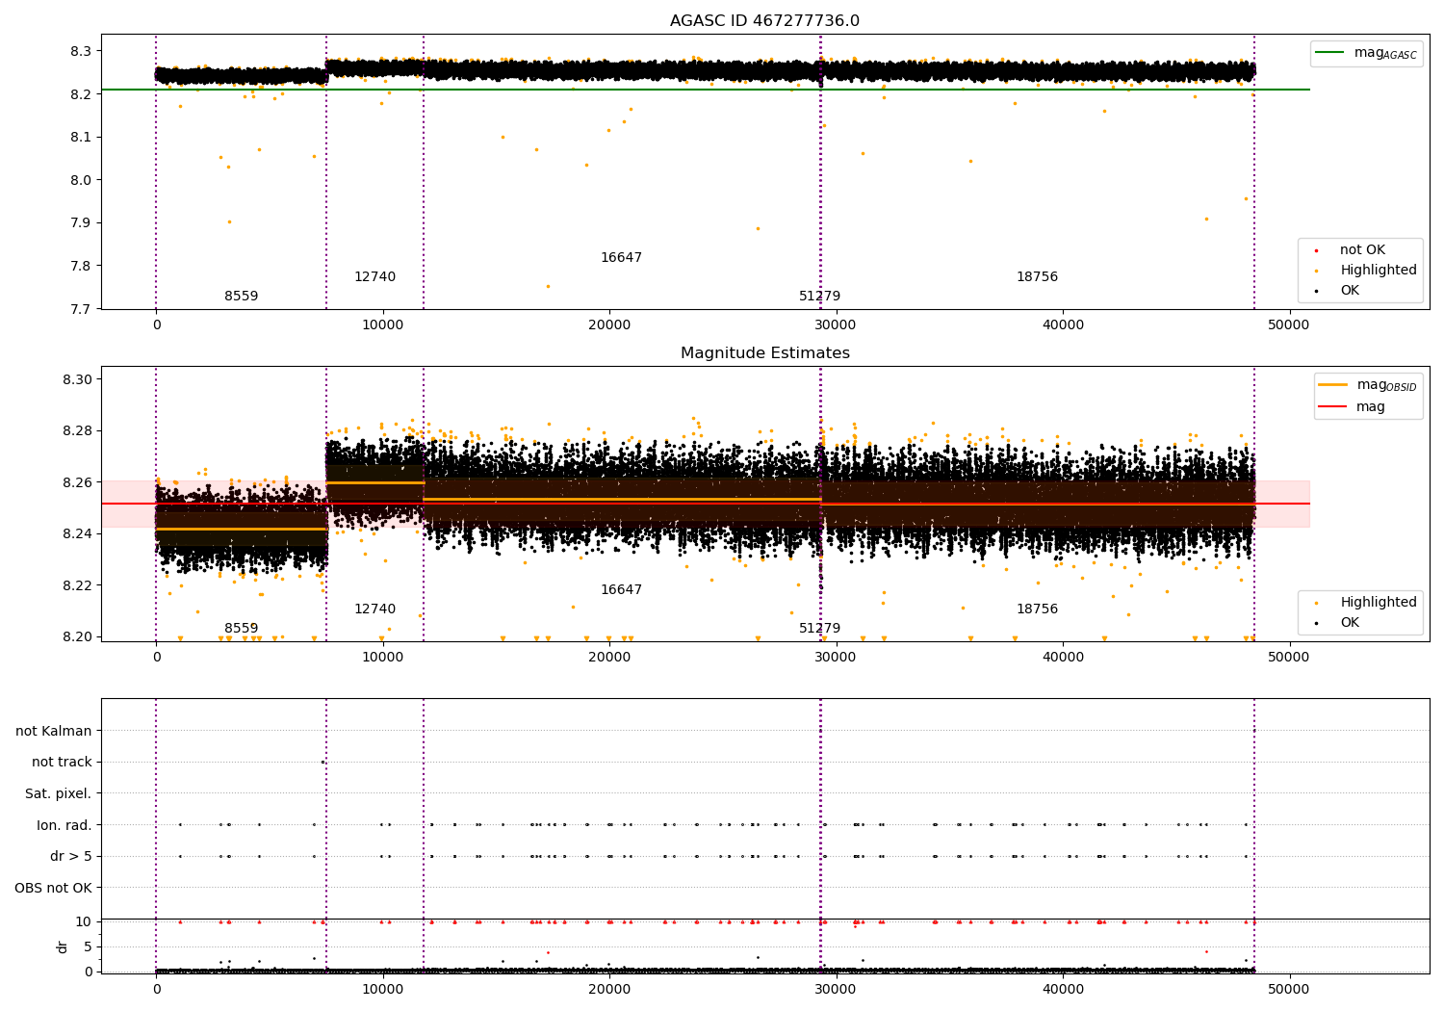
Task: Click the 'Sat. pixel.' row label
Action: (59, 794)
